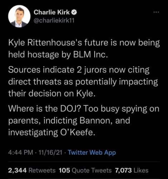The width and height of the screenshot is (168, 179).
Task: Click the paragraph mentioning BLM Inc.
Action: (x=84, y=49)
